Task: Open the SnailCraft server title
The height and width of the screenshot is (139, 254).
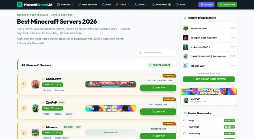Action: 53,79
